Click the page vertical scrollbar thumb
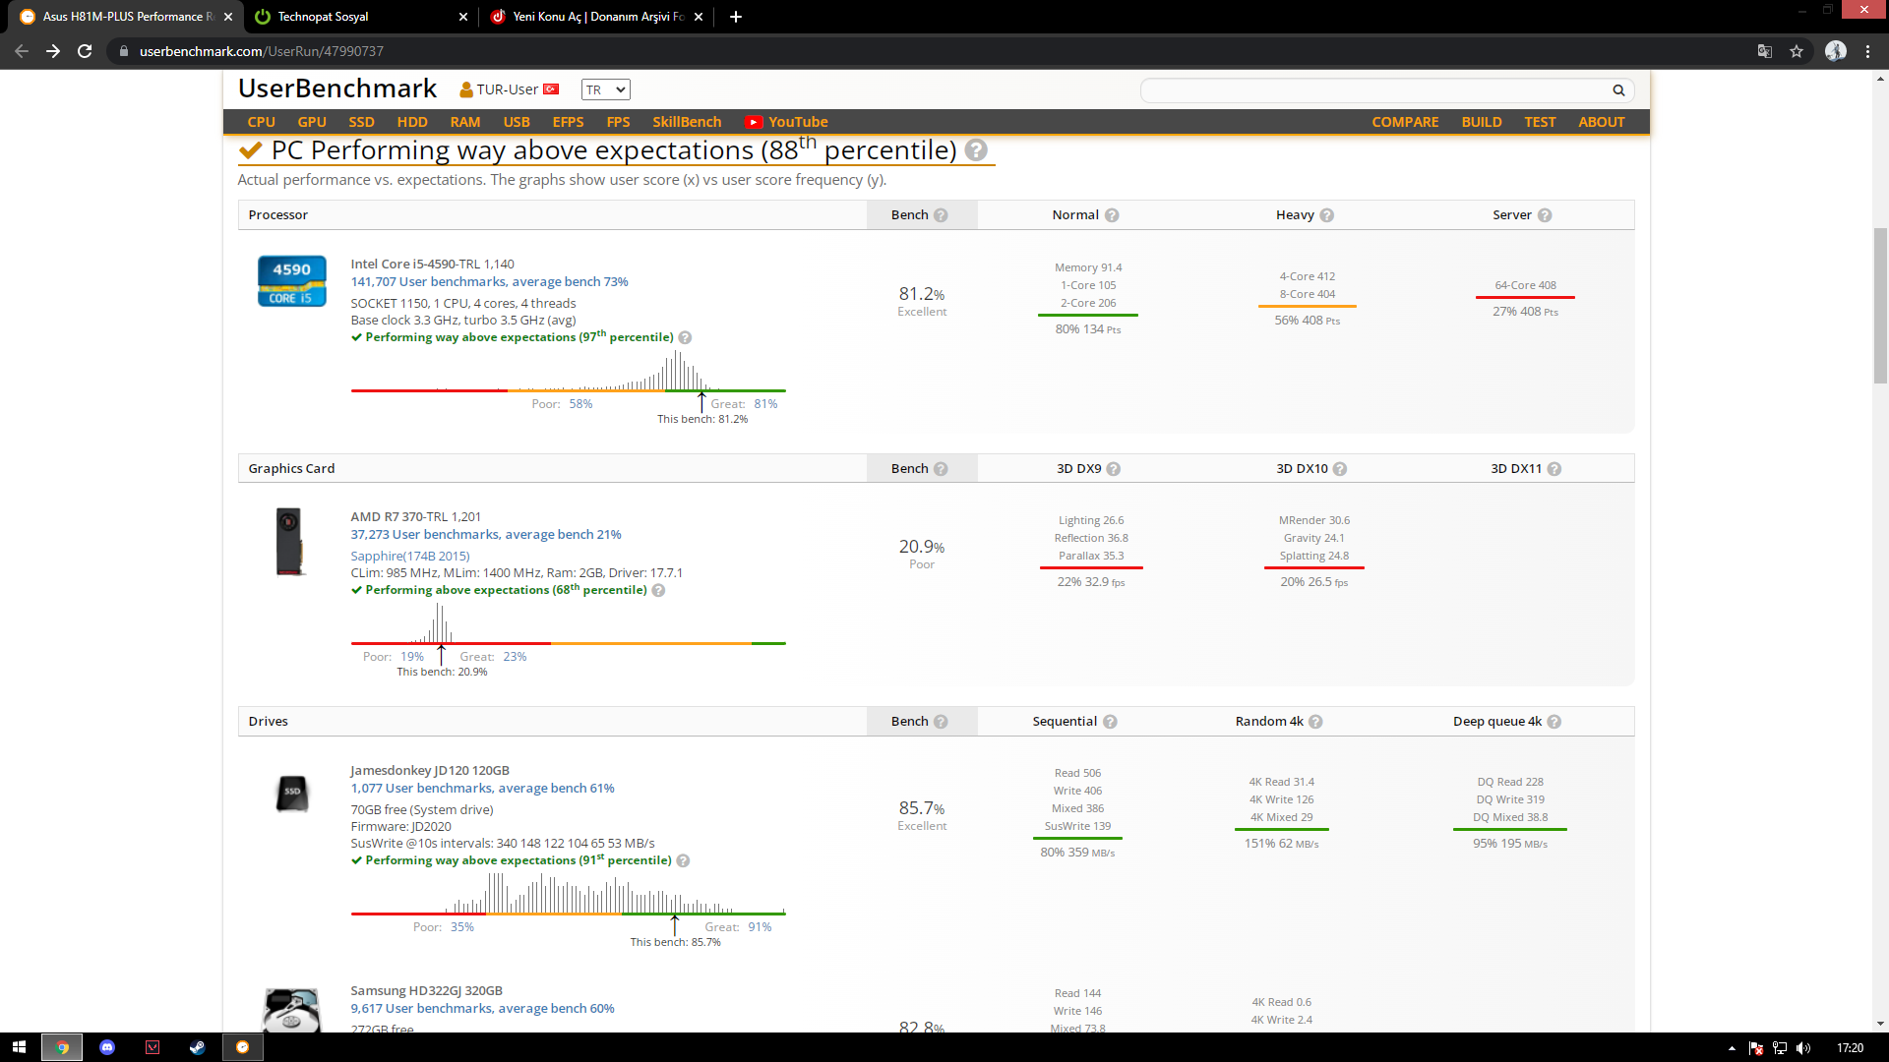 point(1880,305)
